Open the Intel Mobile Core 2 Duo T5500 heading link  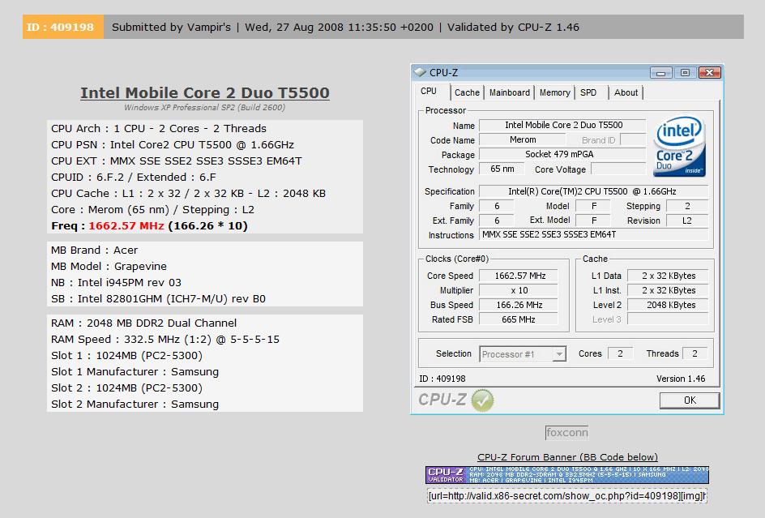pyautogui.click(x=205, y=92)
